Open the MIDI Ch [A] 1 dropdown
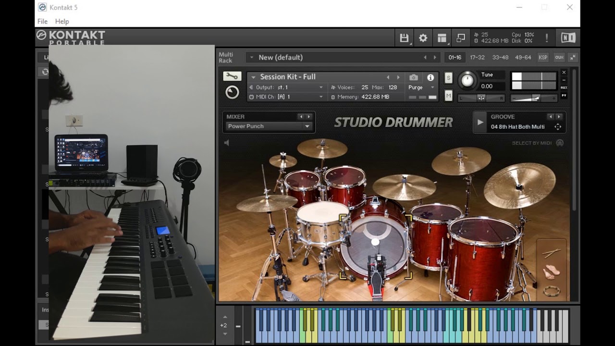615x346 pixels. point(286,97)
